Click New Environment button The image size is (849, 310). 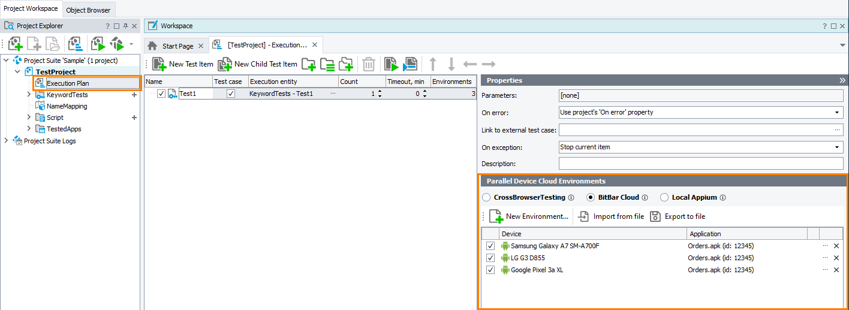pyautogui.click(x=529, y=216)
